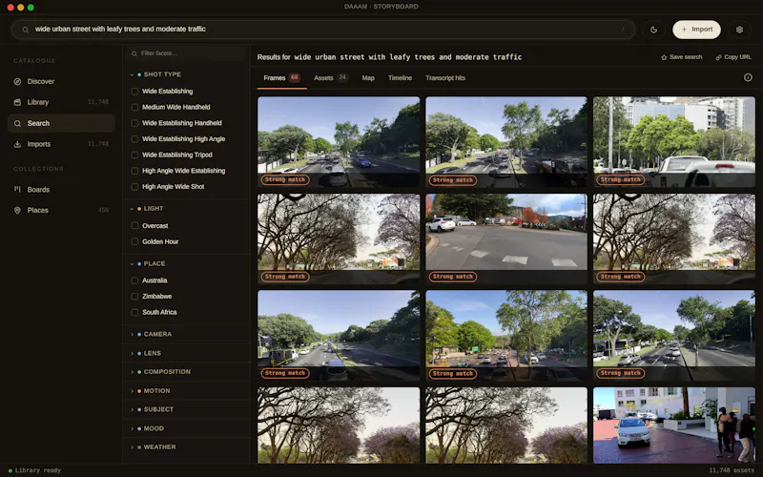The image size is (763, 477).
Task: Open settings gear icon near Import
Action: coord(739,30)
